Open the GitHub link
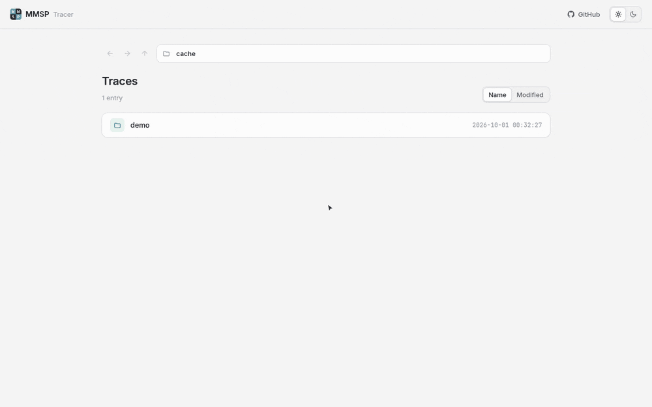This screenshot has height=407, width=652. [584, 14]
